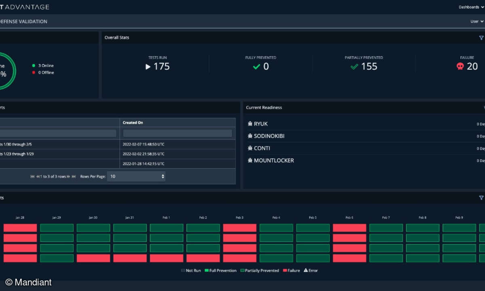Viewport: 485px width, 291px height.
Task: Click the '3 Online' label
Action: 46,65
